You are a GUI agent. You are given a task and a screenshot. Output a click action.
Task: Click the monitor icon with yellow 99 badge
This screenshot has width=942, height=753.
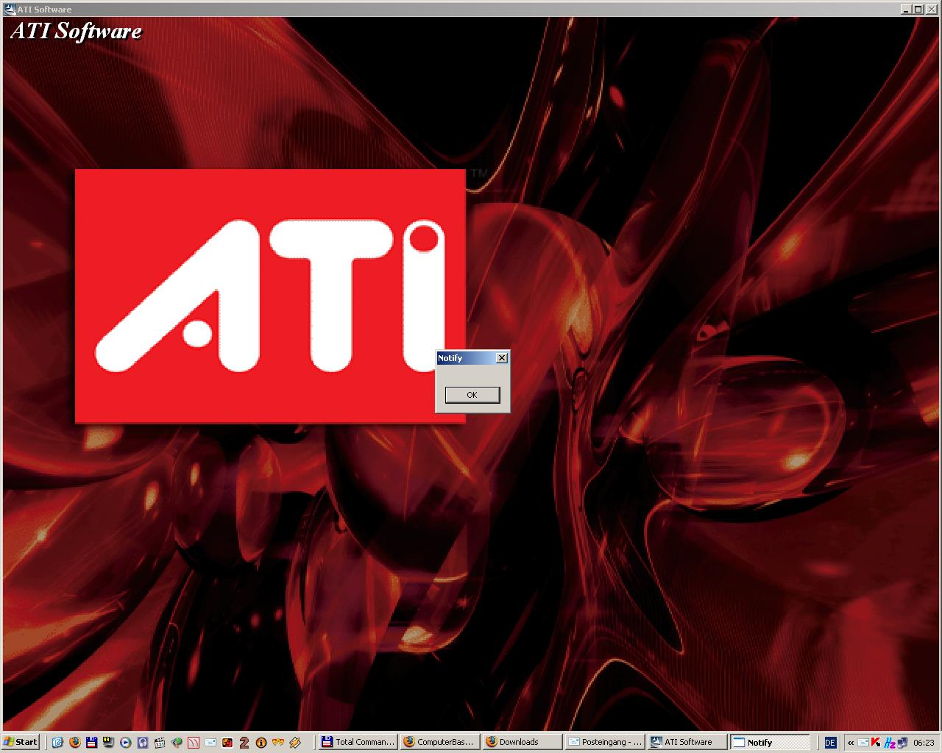click(x=108, y=743)
